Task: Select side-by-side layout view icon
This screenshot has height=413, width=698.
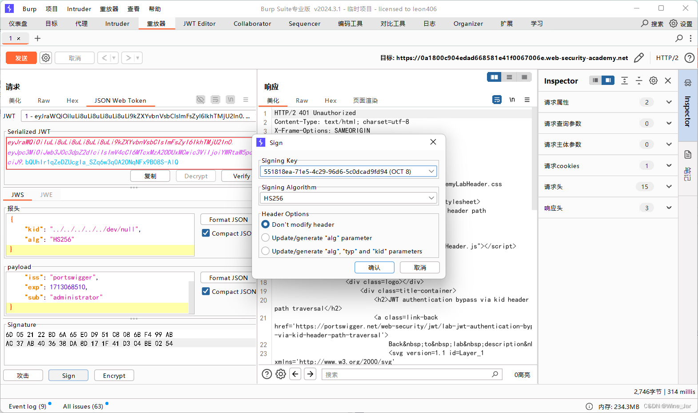Action: coord(494,77)
